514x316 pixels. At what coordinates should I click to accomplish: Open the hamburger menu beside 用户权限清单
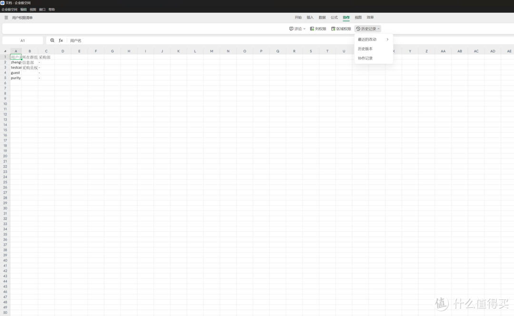[x=6, y=18]
